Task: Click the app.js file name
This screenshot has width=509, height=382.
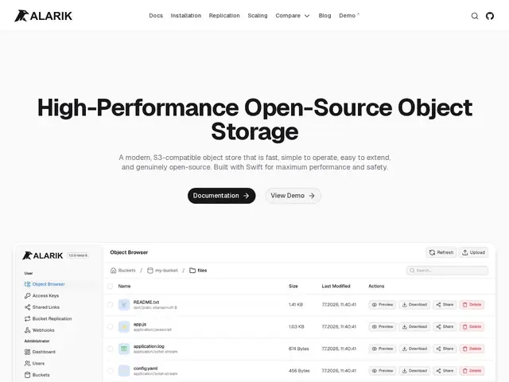Action: [x=140, y=324]
